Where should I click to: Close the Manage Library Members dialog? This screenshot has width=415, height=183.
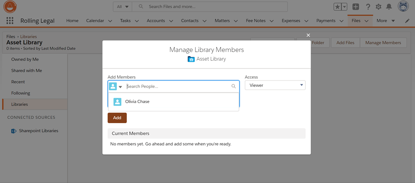tap(308, 35)
